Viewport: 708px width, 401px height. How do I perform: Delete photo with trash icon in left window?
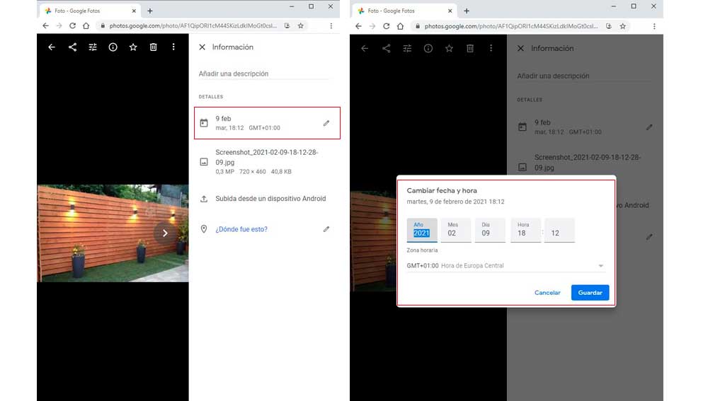pos(153,47)
